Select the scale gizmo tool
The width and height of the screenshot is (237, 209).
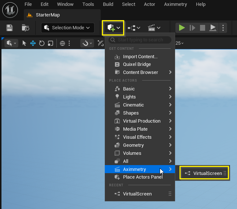click(x=51, y=43)
